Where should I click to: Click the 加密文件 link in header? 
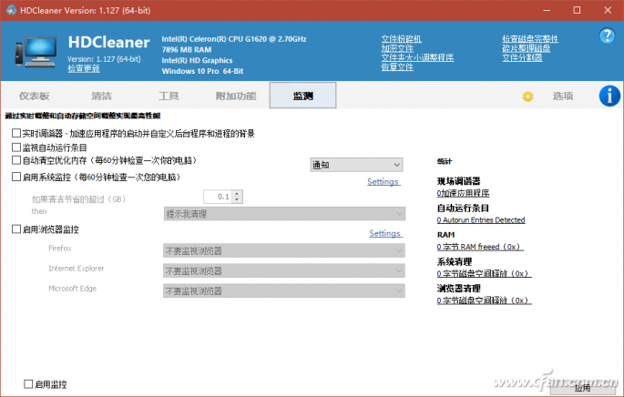(x=396, y=48)
